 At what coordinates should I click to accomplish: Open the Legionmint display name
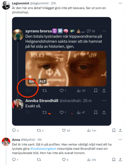pos(21,3)
